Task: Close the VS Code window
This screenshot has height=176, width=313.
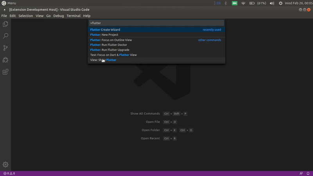Action: (309, 9)
